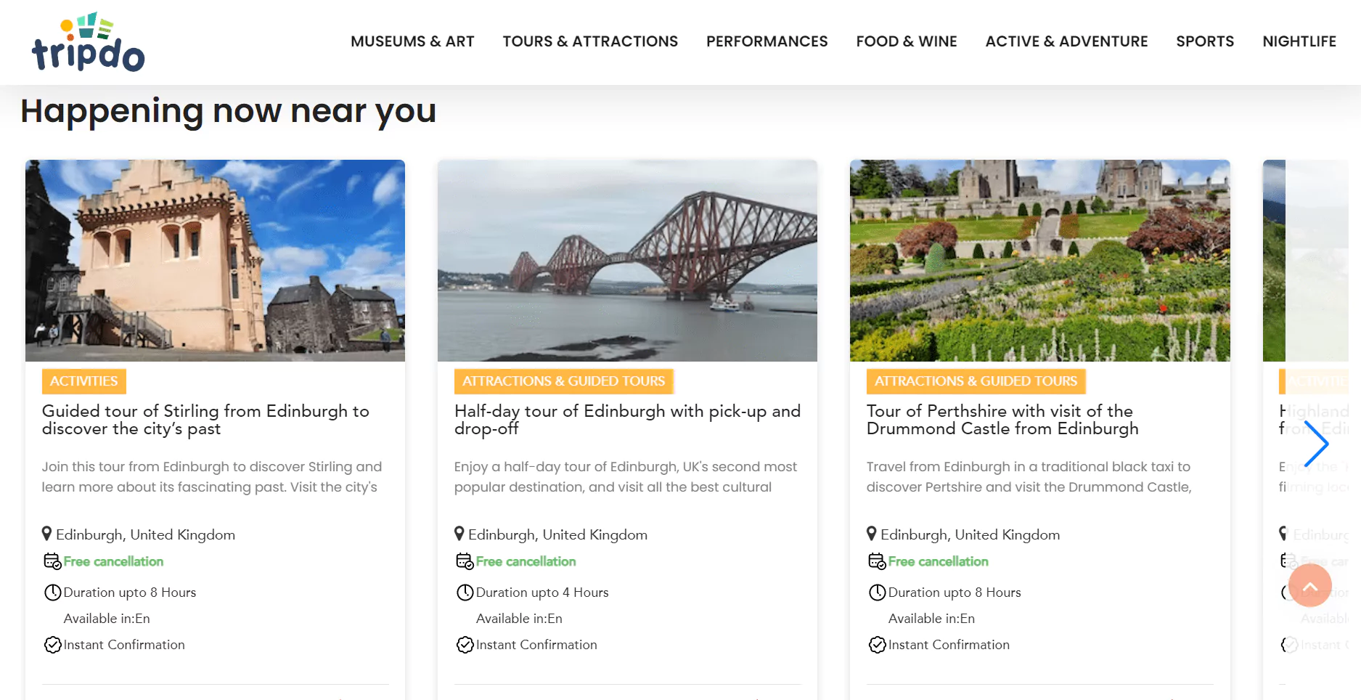Click the instant confirmation badge on Half-day tour card
This screenshot has height=700, width=1361.
(527, 645)
